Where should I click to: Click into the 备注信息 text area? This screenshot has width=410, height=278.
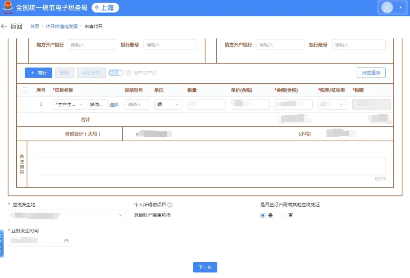pyautogui.click(x=210, y=166)
